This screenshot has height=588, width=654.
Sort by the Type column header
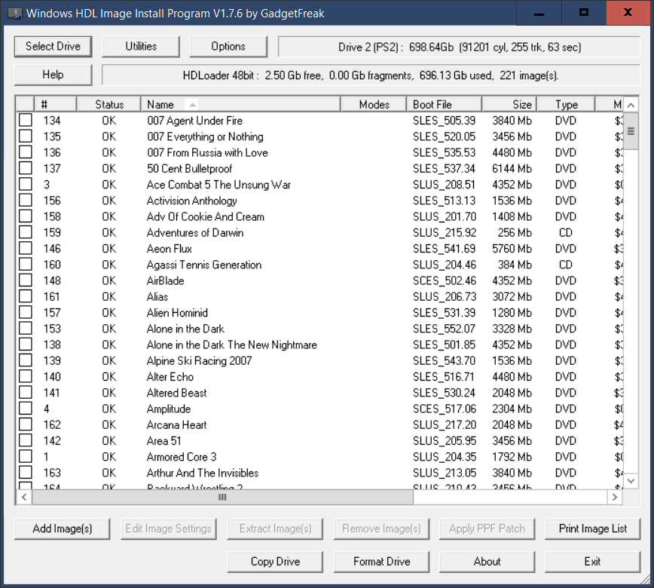[x=566, y=104]
